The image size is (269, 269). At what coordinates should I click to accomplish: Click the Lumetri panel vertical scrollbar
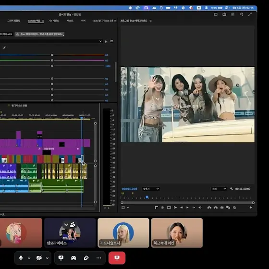tap(116, 72)
